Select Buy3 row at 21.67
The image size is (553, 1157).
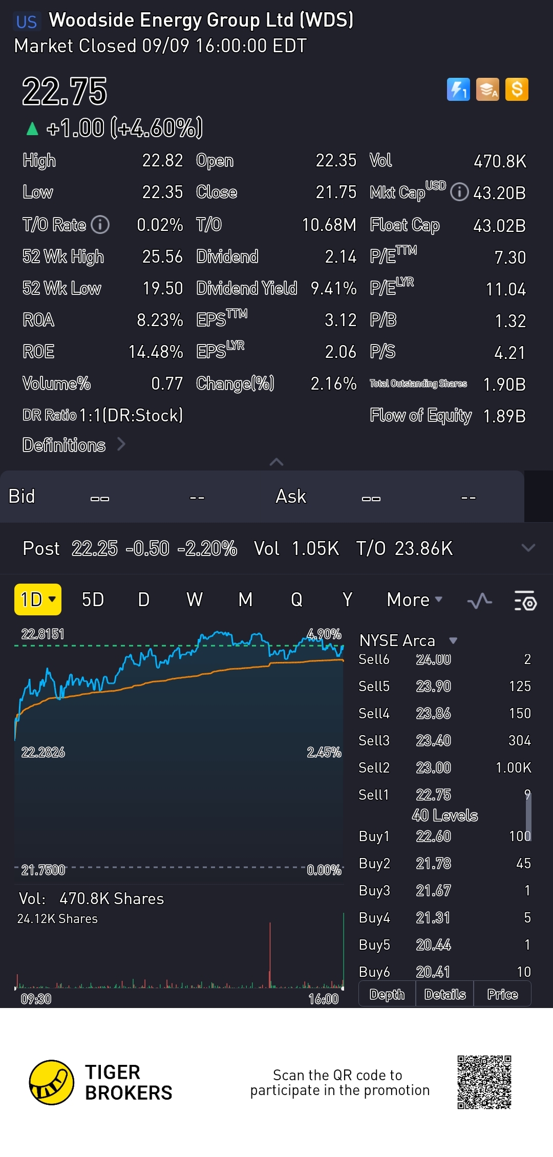pyautogui.click(x=444, y=891)
